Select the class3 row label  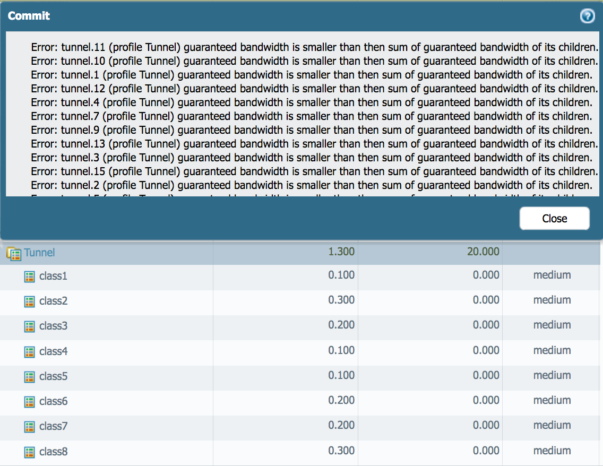[54, 326]
